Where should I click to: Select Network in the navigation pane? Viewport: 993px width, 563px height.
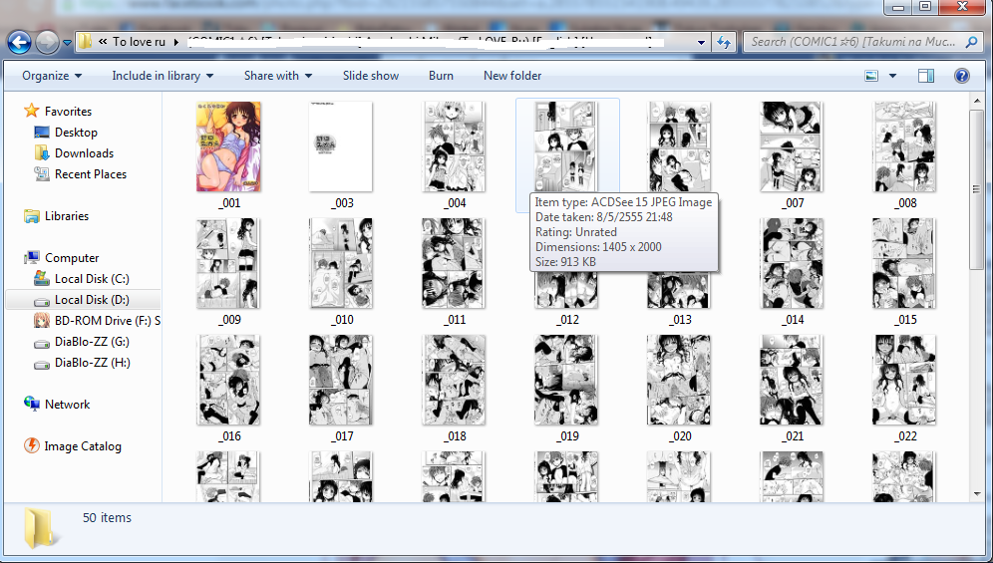(67, 404)
